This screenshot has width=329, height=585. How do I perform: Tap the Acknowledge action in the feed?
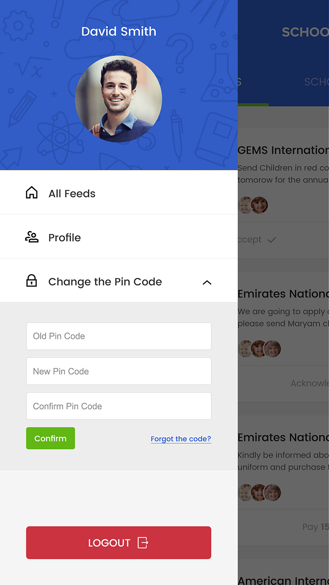pos(309,384)
